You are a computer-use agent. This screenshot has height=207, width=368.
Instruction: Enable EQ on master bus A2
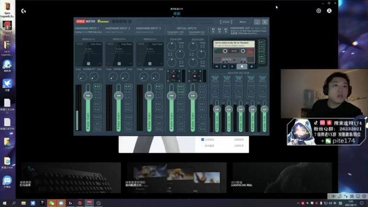[x=227, y=91]
